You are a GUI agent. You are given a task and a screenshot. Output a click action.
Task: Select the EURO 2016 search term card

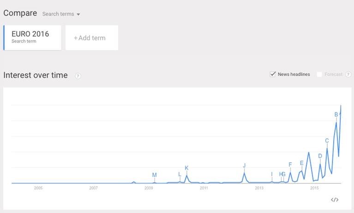pos(32,37)
